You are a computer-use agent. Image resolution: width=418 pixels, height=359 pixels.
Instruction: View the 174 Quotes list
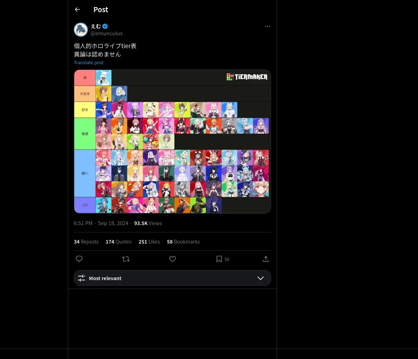pos(118,241)
